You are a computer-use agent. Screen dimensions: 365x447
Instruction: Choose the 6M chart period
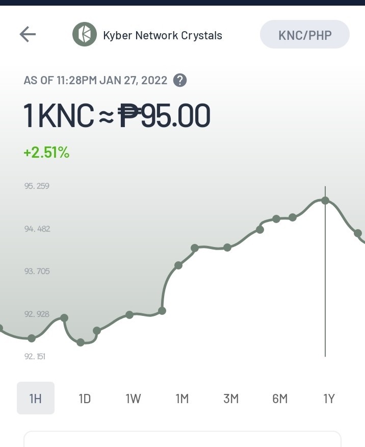[280, 398]
